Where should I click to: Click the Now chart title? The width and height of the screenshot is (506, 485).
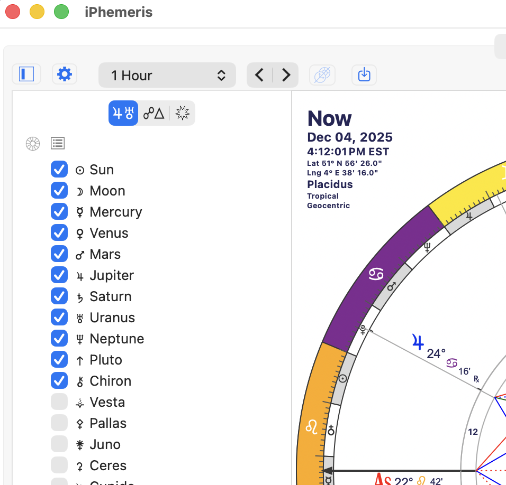329,118
